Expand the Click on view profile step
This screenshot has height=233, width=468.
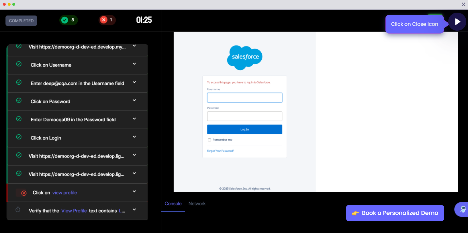pyautogui.click(x=134, y=192)
